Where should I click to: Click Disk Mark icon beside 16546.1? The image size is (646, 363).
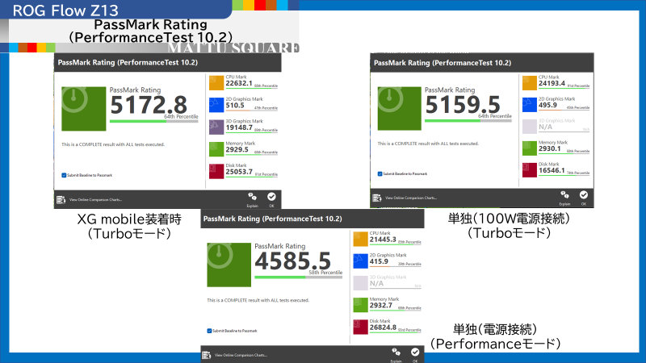coord(530,170)
